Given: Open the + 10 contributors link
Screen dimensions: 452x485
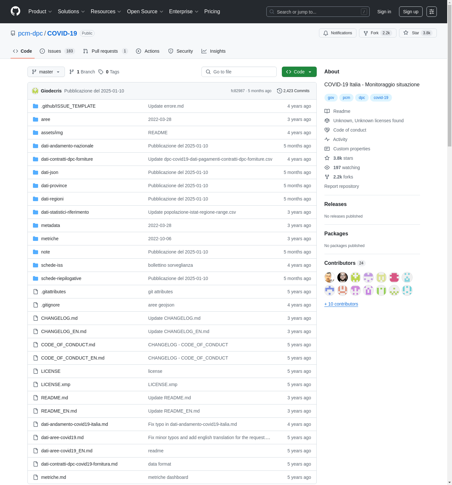Looking at the screenshot, I should point(341,304).
